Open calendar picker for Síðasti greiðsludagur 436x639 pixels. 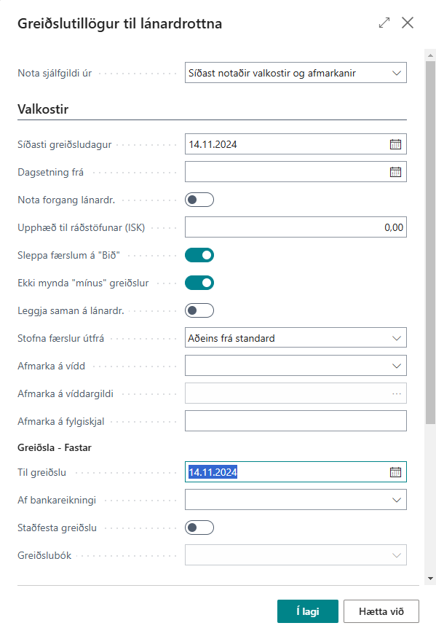point(395,144)
